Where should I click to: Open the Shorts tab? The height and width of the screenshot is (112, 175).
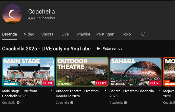click(x=47, y=34)
